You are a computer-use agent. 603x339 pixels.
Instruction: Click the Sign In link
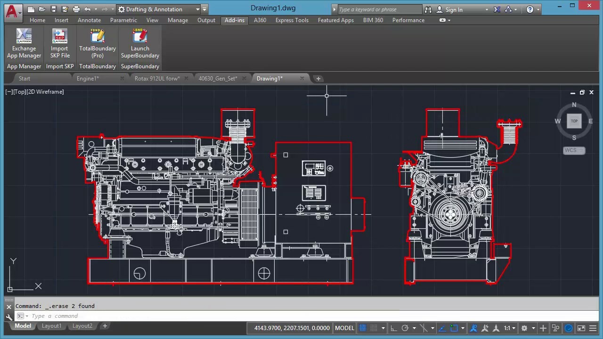(x=454, y=9)
